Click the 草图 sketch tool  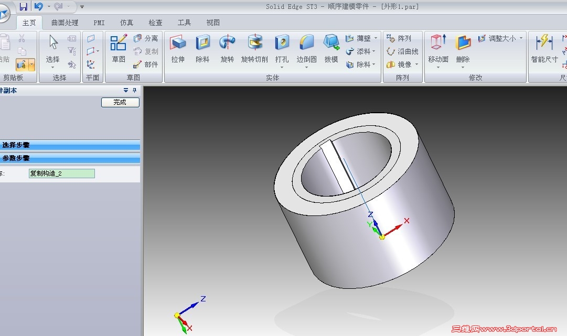[x=119, y=49]
